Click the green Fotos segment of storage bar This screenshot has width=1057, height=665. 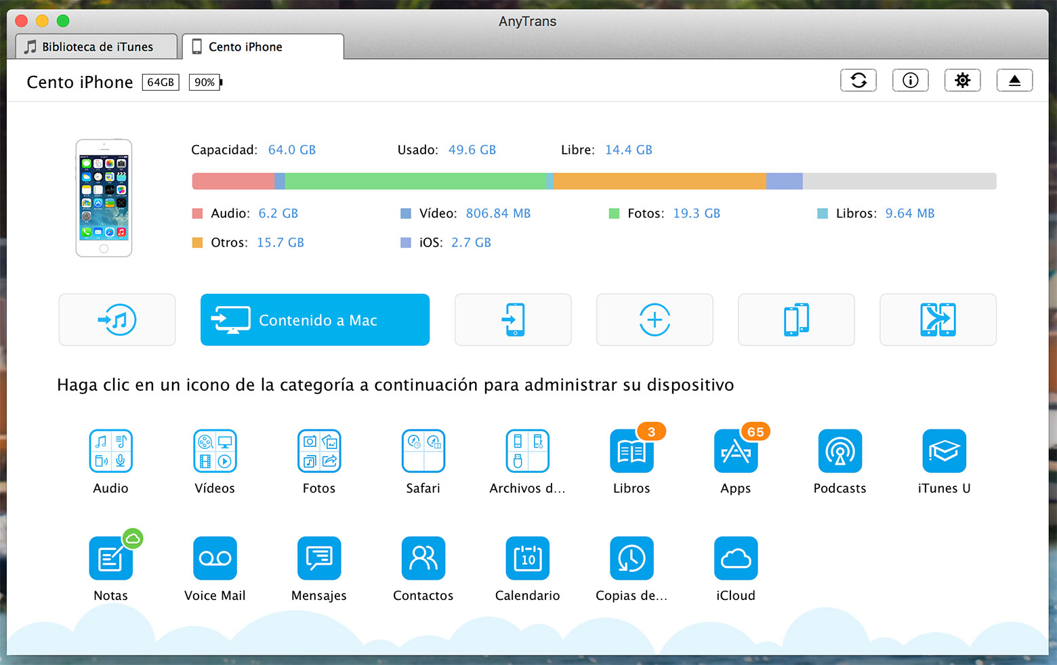pos(415,181)
